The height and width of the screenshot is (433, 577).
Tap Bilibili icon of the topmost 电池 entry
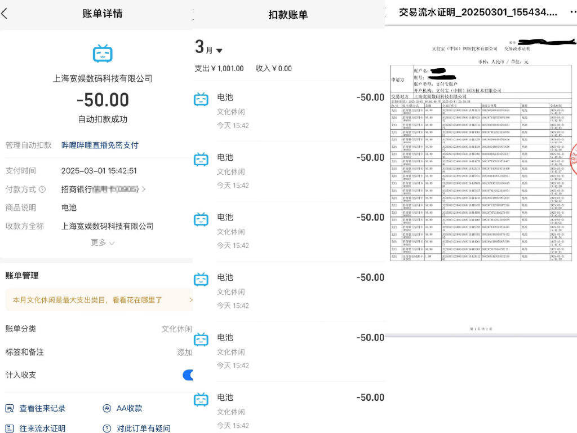201,99
